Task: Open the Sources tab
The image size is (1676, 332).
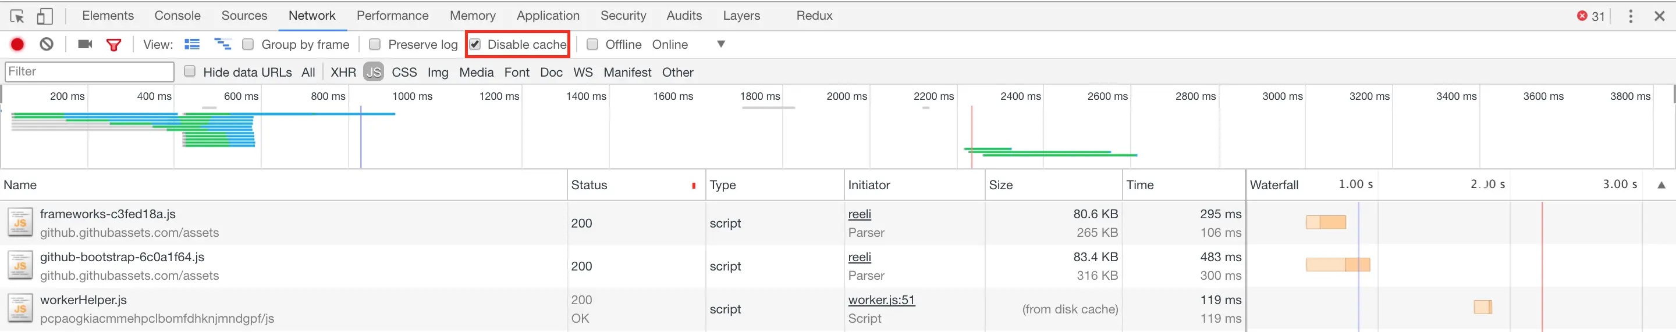Action: (244, 16)
